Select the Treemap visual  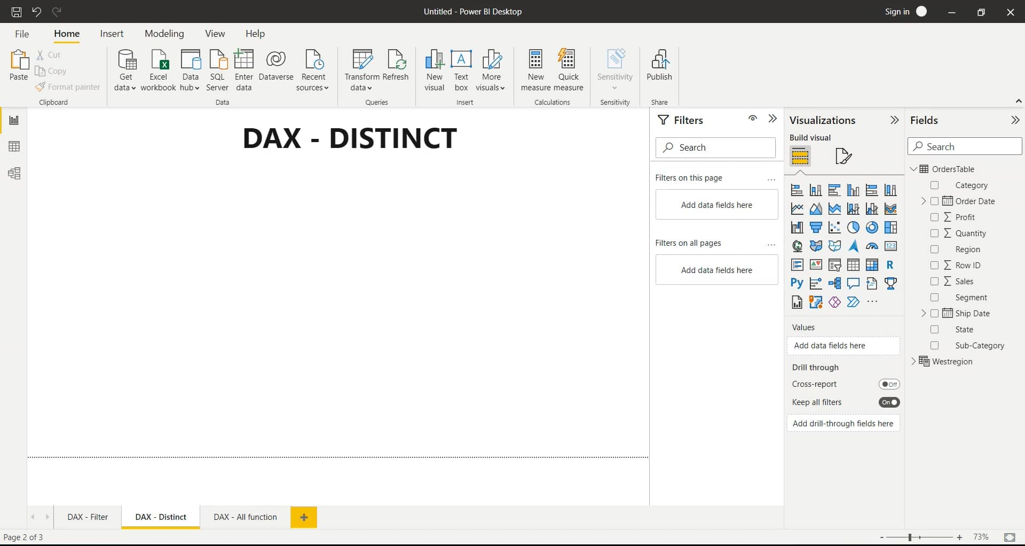pyautogui.click(x=891, y=227)
